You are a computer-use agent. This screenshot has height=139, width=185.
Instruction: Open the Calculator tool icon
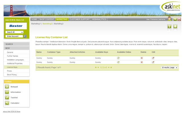coord(7,103)
